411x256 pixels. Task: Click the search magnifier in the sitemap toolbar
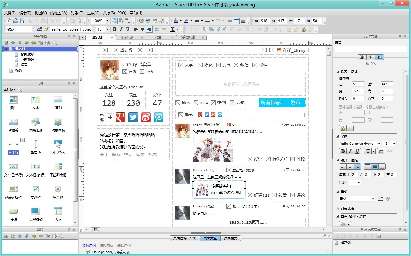pyautogui.click(x=55, y=43)
